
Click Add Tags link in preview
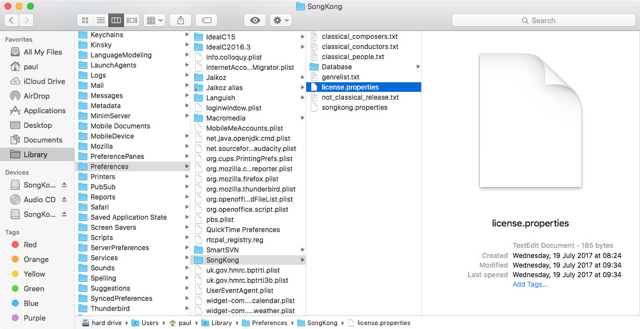(x=530, y=284)
